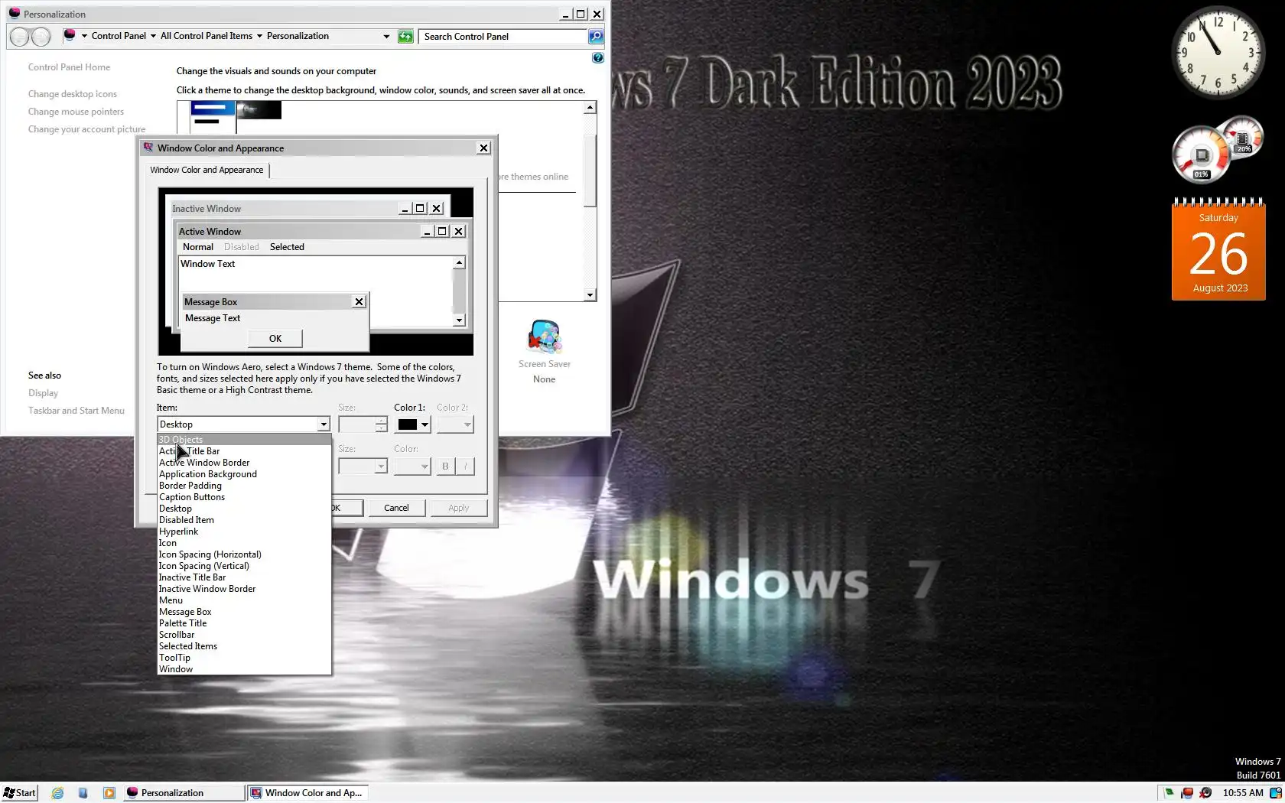Pick ToolTip from the Item list
Screen dimensions: 1285x803
244,658
